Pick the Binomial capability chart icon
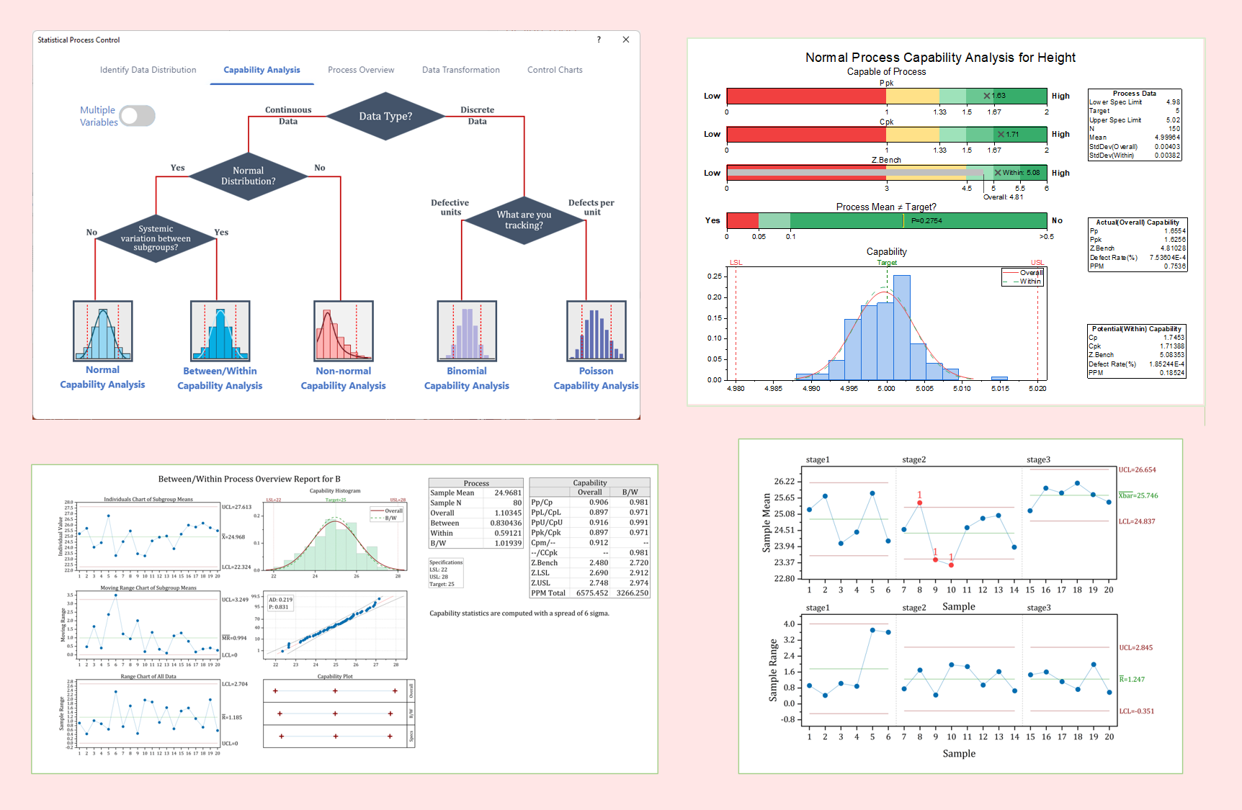Screen dimensions: 1242x810 [466, 331]
